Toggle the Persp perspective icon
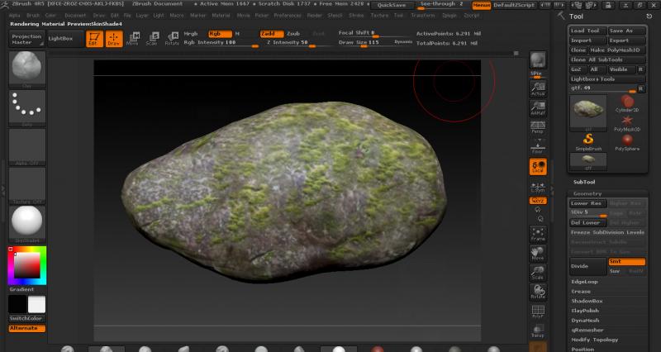 (537, 127)
